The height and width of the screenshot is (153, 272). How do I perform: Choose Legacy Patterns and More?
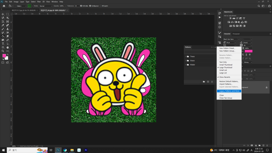point(229,91)
